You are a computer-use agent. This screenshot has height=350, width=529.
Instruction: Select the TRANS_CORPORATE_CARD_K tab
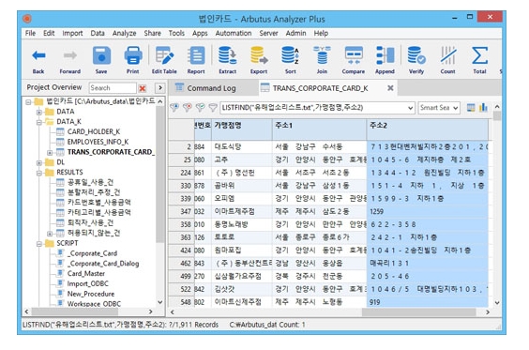[x=320, y=88]
